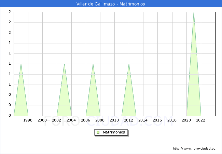Select the 2022 year label
This screenshot has width=222, height=154.
(200, 120)
